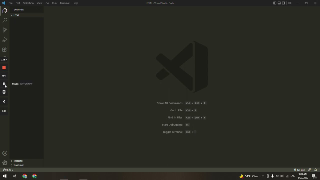Screen dimensions: 320x180
Task: Toggle the webcam in recorder toolbar
Action: tap(4, 111)
